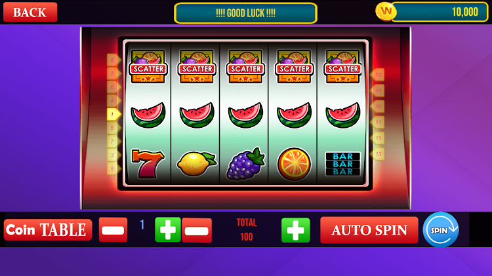Click the blue circular SPIN button
The width and height of the screenshot is (492, 276).
tap(441, 230)
